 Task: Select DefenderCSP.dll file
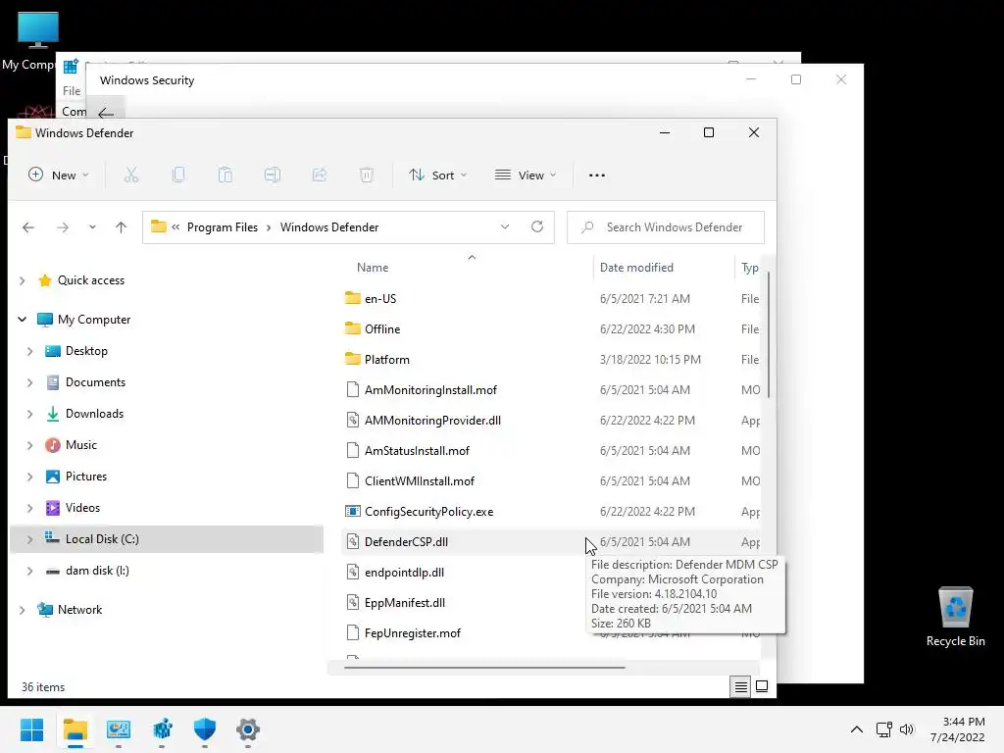[x=406, y=541]
